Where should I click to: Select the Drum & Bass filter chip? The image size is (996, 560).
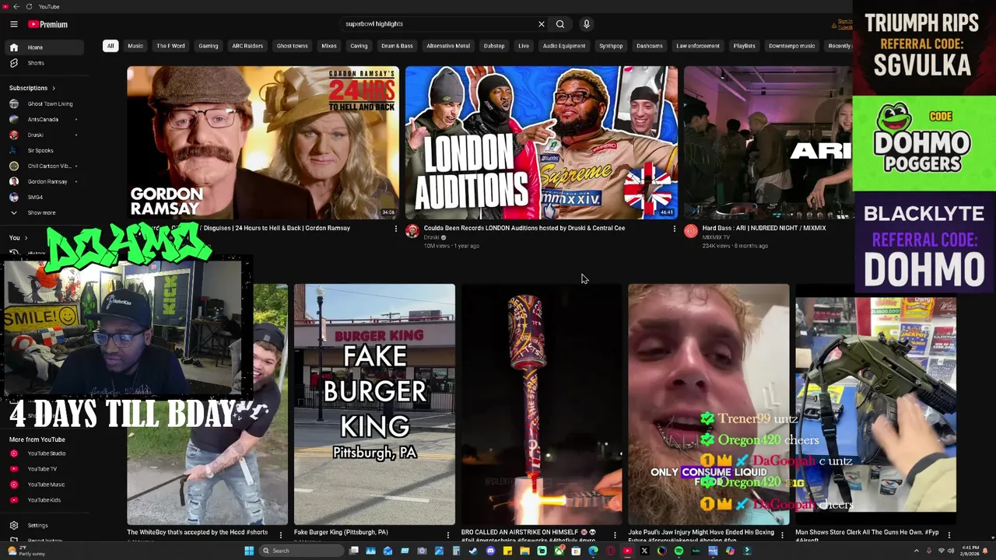397,46
